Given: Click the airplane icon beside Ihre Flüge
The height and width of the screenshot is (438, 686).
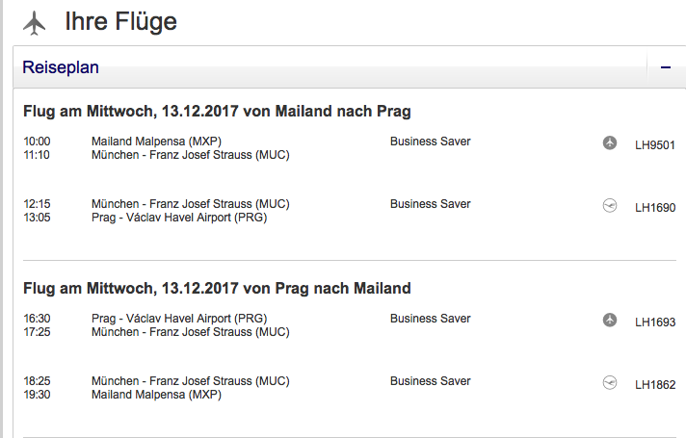Looking at the screenshot, I should [35, 22].
